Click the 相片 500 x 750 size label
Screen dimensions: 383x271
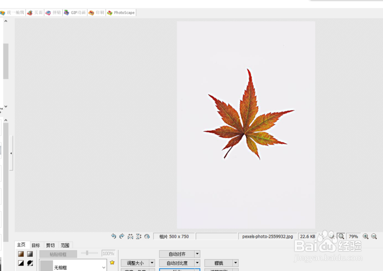pyautogui.click(x=174, y=236)
